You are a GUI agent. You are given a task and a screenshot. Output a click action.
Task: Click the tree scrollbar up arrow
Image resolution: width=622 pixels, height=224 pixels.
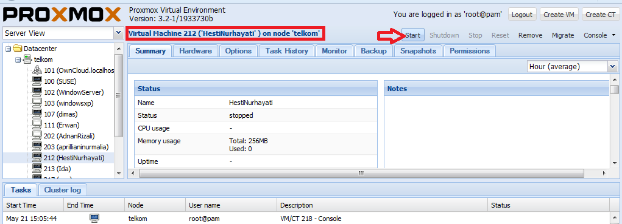pos(119,48)
